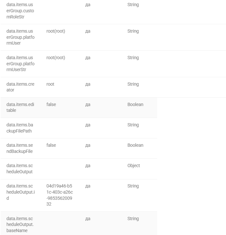Click the data.items.sendBackupFile parameter name
226x235 pixels.
tap(20, 148)
